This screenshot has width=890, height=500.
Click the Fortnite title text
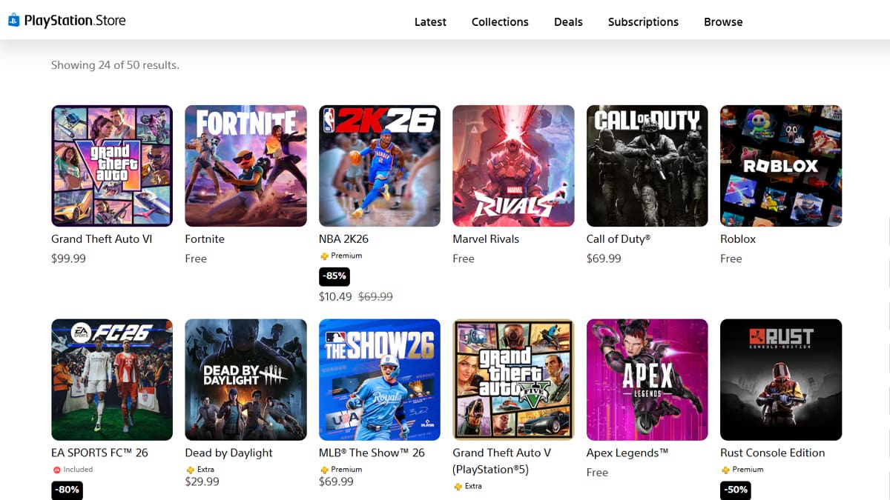[205, 239]
